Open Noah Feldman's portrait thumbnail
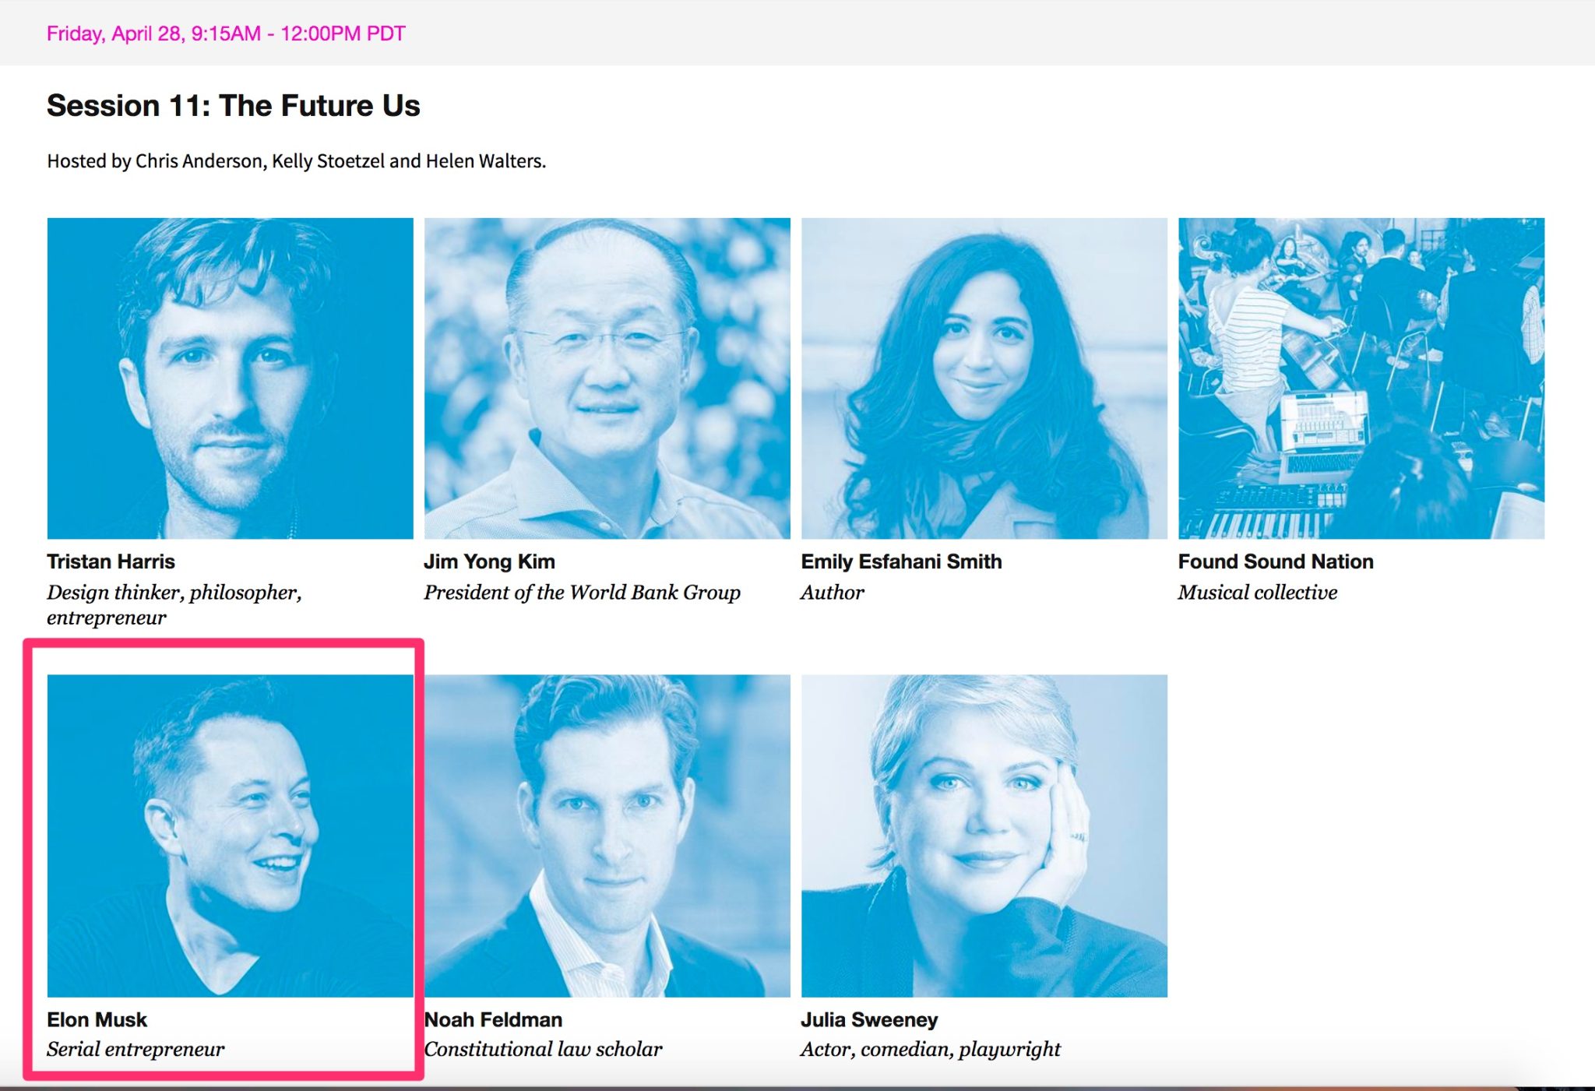Screen dimensions: 1595x1091 pyautogui.click(x=607, y=835)
